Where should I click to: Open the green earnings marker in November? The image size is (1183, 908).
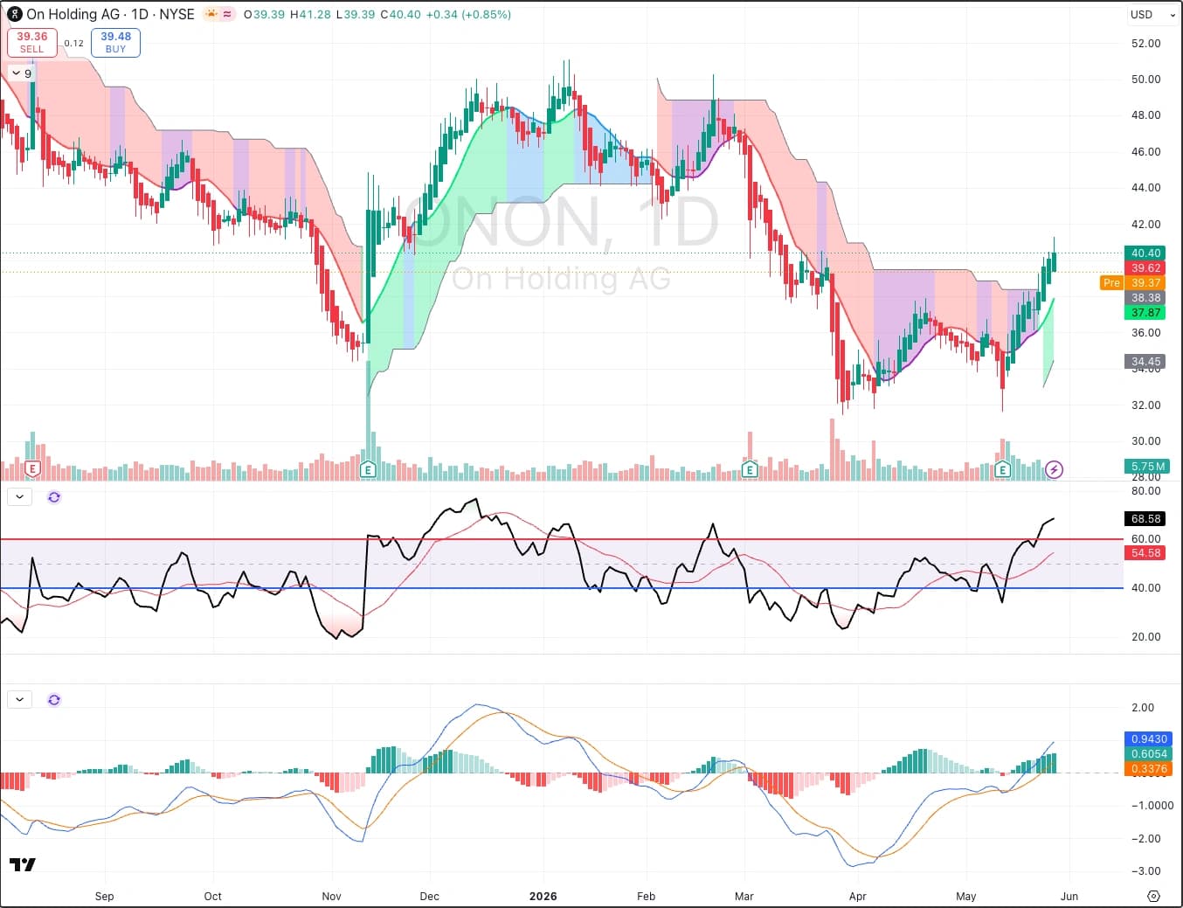click(x=368, y=469)
